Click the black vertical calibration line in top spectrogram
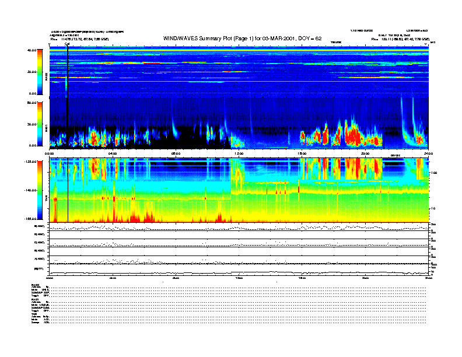462x357 pixels. click(68, 72)
